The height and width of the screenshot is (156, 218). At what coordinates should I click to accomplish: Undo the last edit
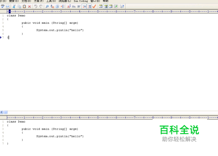click(x=36, y=6)
